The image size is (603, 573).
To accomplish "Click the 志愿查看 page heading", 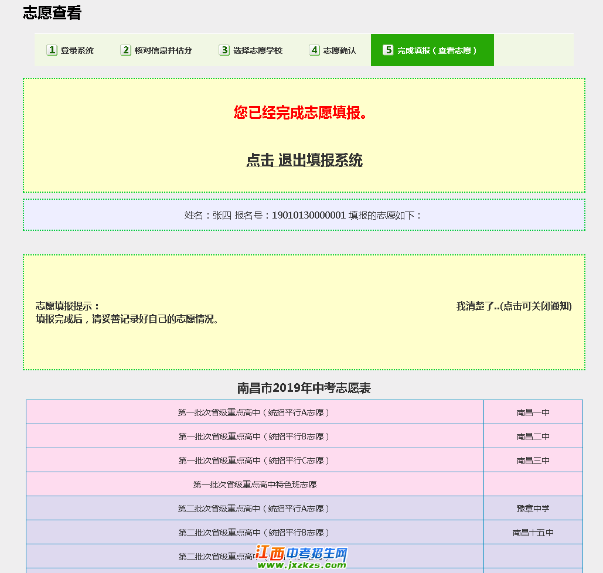I will point(52,13).
